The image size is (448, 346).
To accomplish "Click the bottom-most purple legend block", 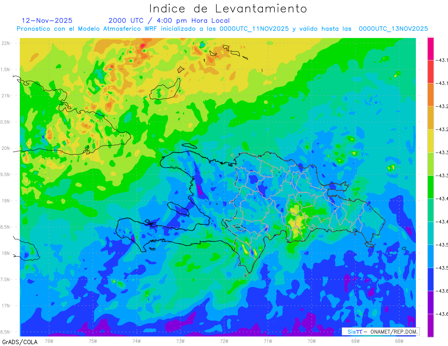I will point(430,325).
